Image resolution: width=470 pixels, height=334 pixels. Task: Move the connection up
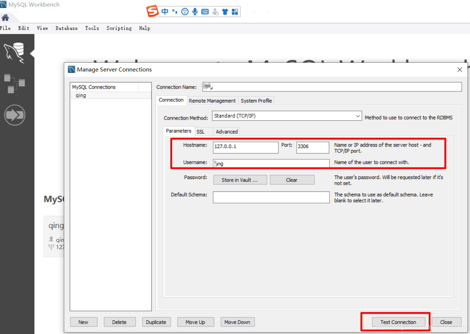pos(195,322)
